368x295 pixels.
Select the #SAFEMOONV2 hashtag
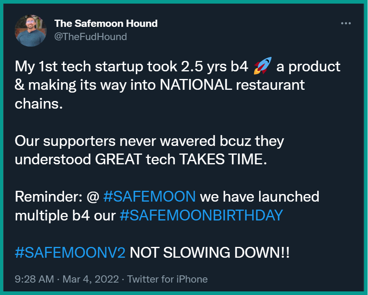coord(70,253)
